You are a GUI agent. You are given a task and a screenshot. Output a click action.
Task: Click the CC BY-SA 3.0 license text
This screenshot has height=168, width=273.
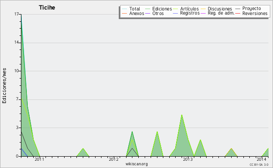point(259,164)
